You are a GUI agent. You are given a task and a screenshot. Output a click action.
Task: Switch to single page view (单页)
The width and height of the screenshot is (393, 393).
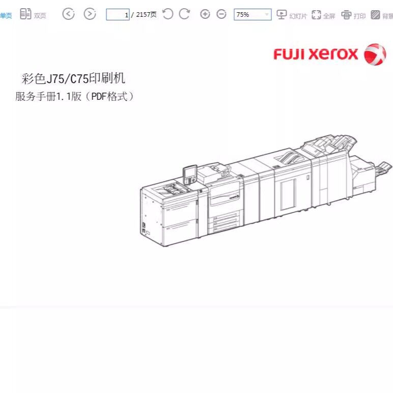(x=6, y=16)
